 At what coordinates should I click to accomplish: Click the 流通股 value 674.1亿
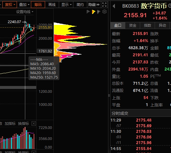click(141, 91)
